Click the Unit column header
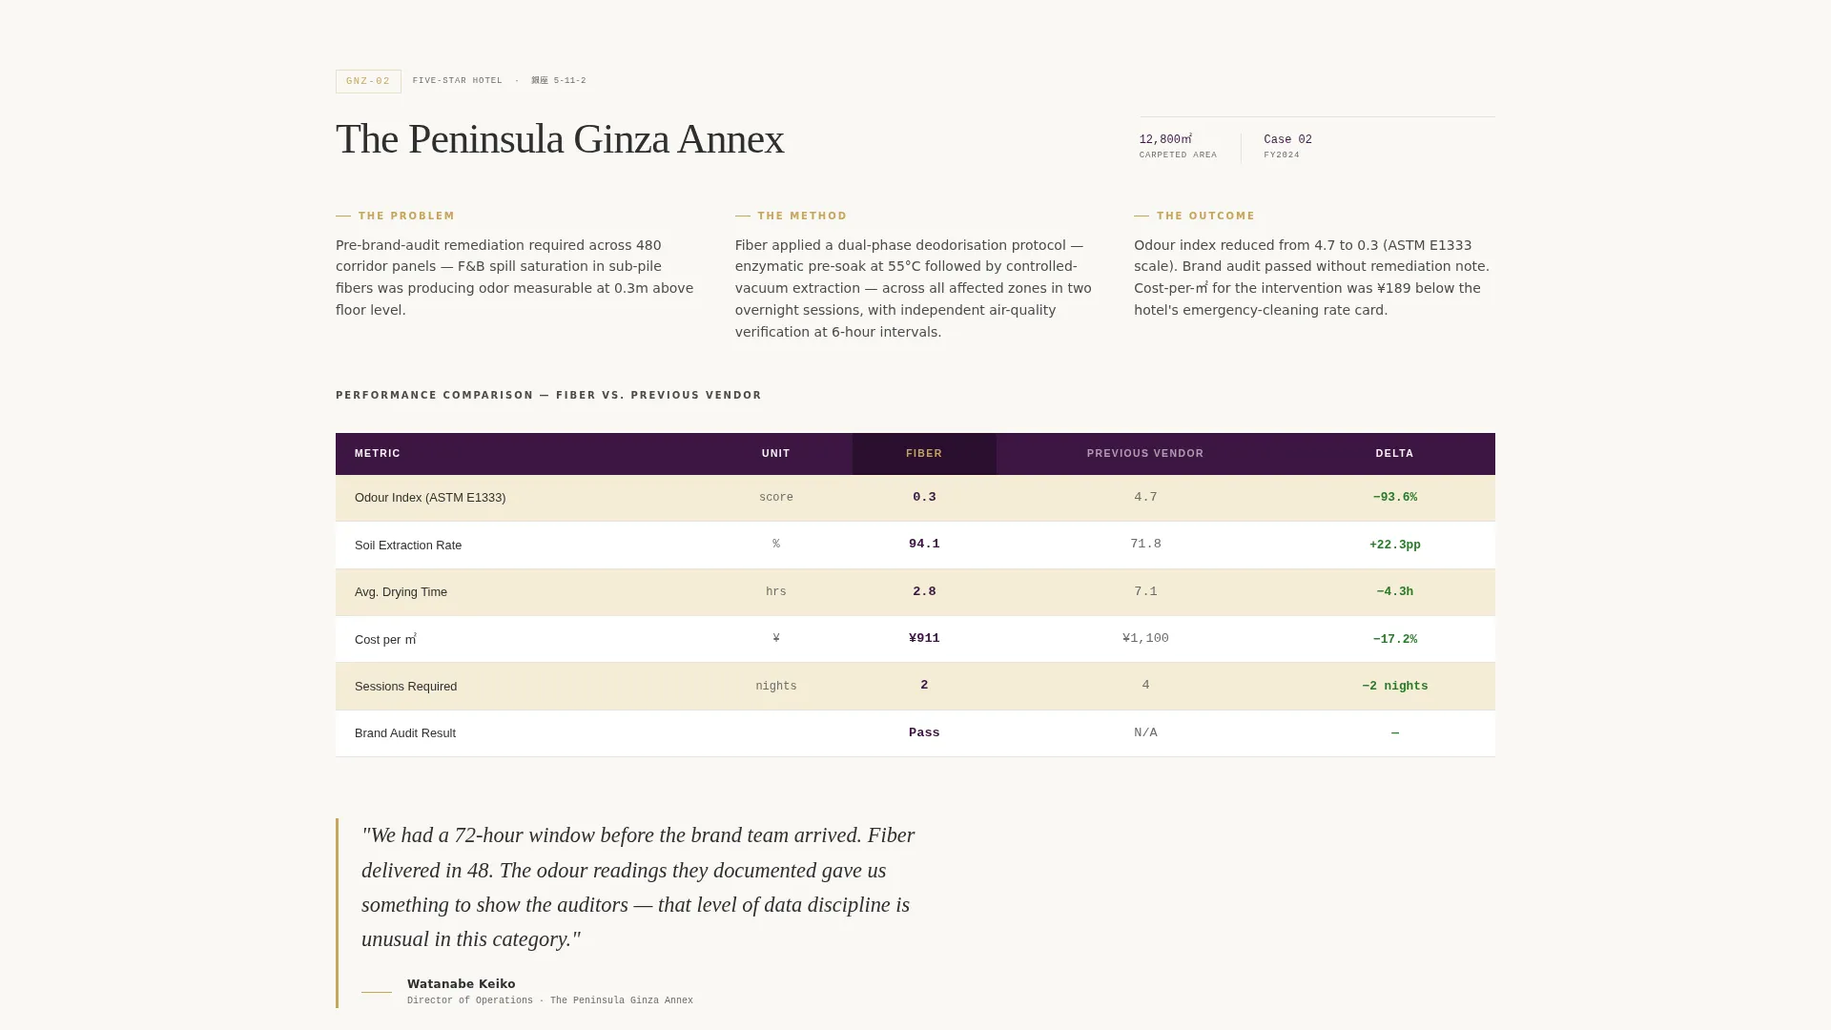The width and height of the screenshot is (1831, 1030). tap(776, 454)
